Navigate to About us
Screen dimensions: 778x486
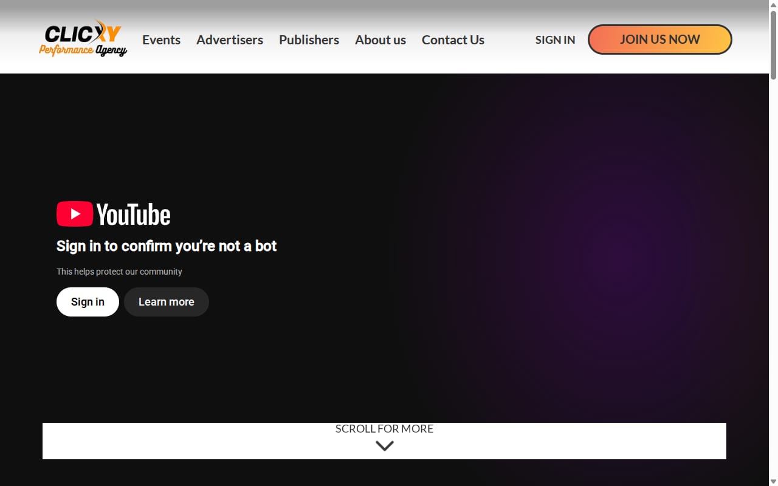(380, 40)
